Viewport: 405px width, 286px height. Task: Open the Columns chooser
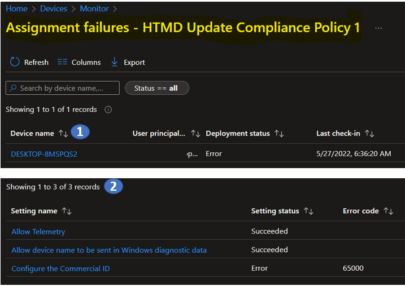[x=86, y=62]
